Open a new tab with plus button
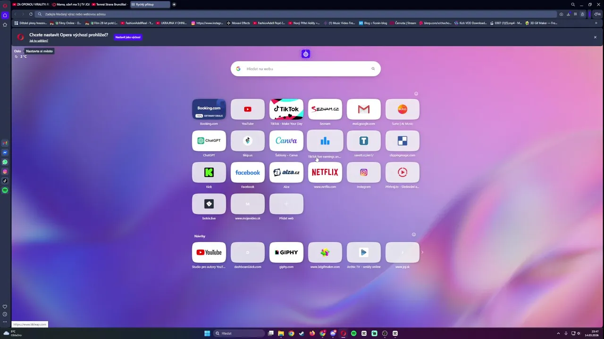 pos(174,4)
